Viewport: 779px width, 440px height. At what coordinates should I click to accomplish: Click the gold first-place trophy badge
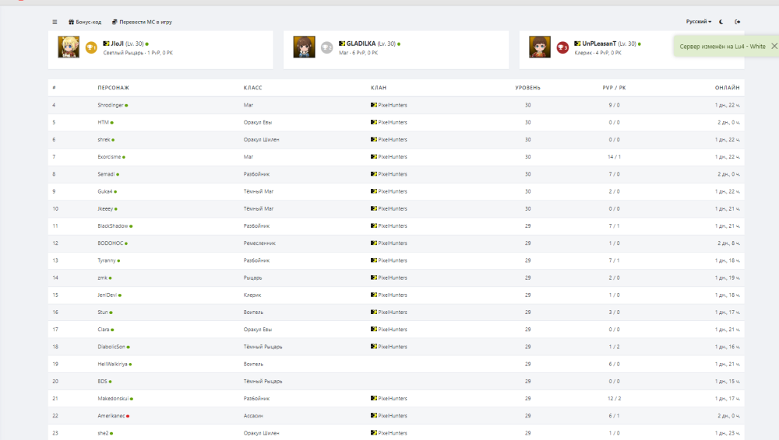pyautogui.click(x=91, y=47)
